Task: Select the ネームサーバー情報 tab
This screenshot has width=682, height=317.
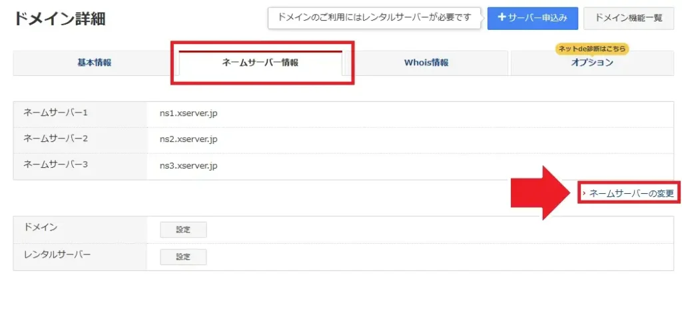Action: tap(260, 63)
